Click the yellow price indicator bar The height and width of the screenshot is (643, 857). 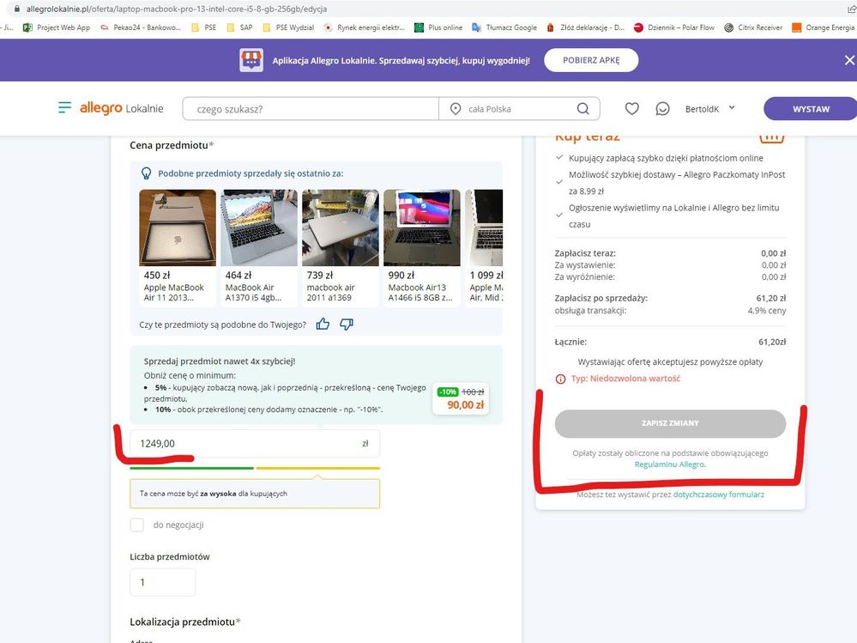tap(318, 468)
